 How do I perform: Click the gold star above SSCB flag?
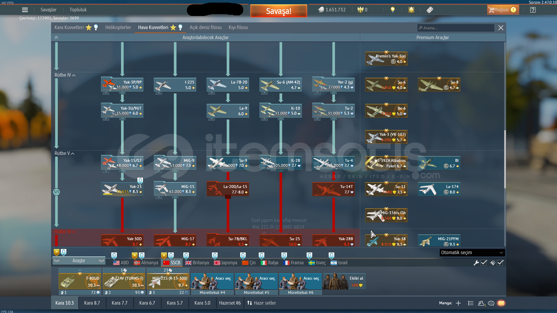click(x=164, y=256)
